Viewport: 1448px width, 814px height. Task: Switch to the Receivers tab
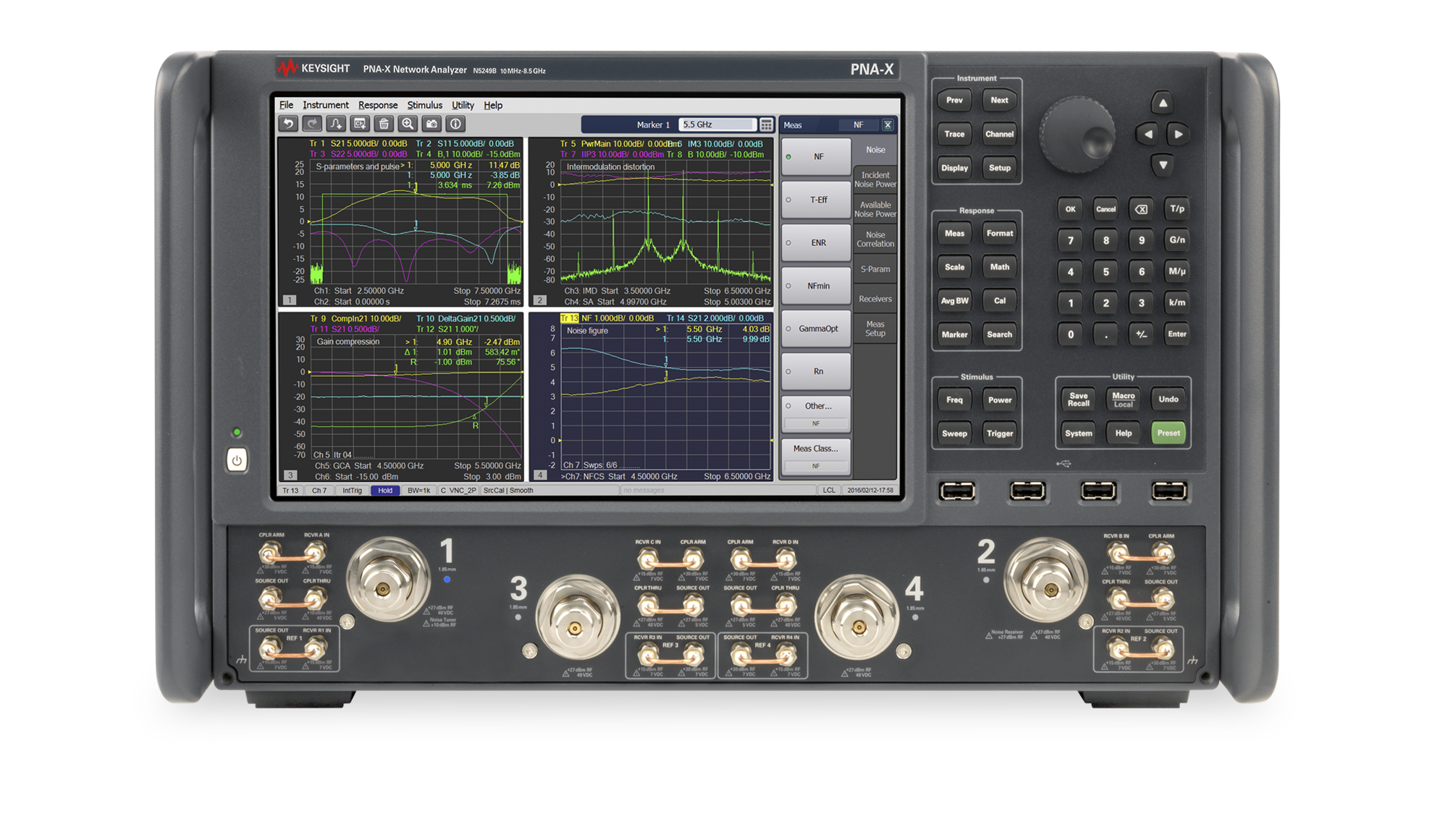click(x=875, y=299)
